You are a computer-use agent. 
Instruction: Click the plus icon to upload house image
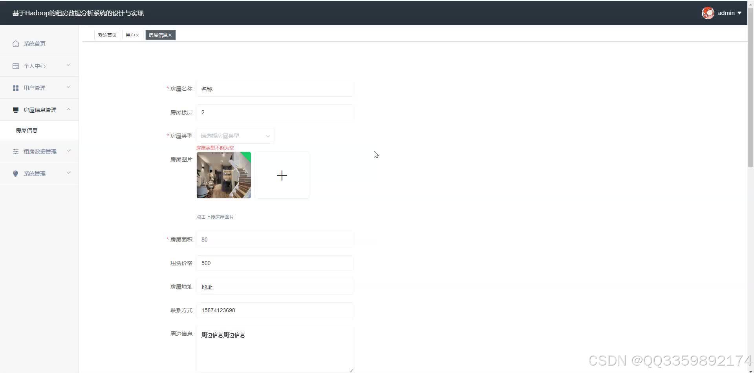282,175
